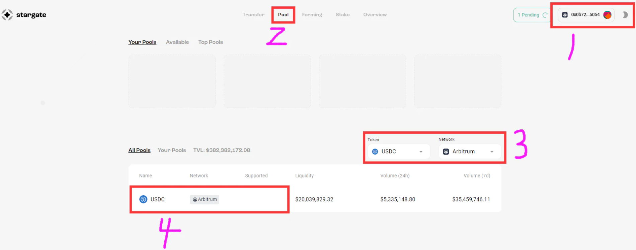
Task: Click the USDC pool name
Action: pyautogui.click(x=158, y=200)
